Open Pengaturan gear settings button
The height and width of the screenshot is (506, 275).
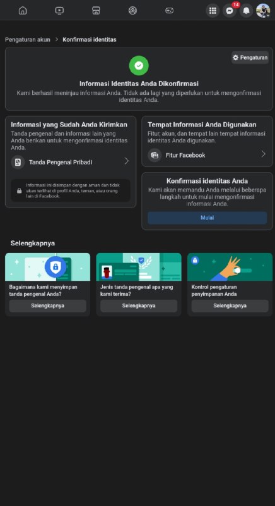(250, 58)
